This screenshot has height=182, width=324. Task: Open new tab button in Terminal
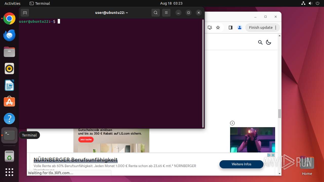click(x=25, y=13)
